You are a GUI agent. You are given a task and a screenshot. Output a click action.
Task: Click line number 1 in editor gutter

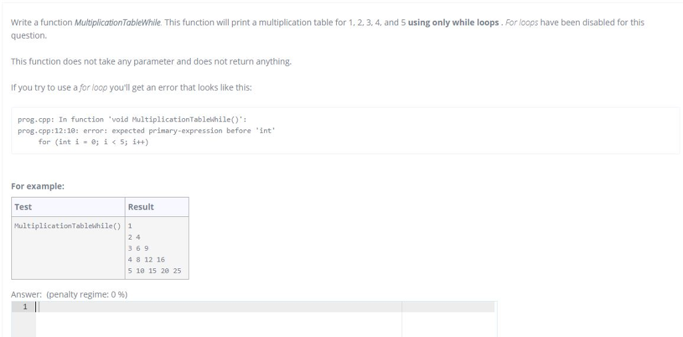click(x=25, y=307)
